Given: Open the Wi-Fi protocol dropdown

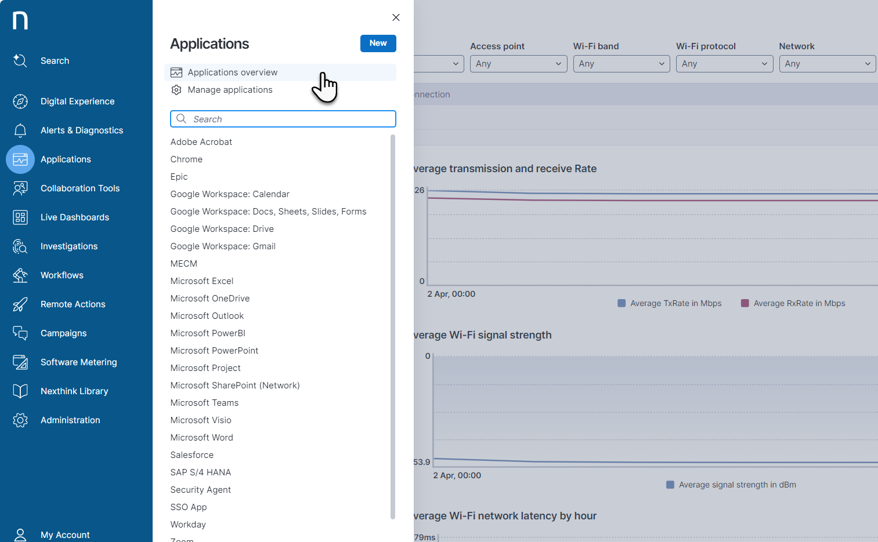Looking at the screenshot, I should 724,64.
